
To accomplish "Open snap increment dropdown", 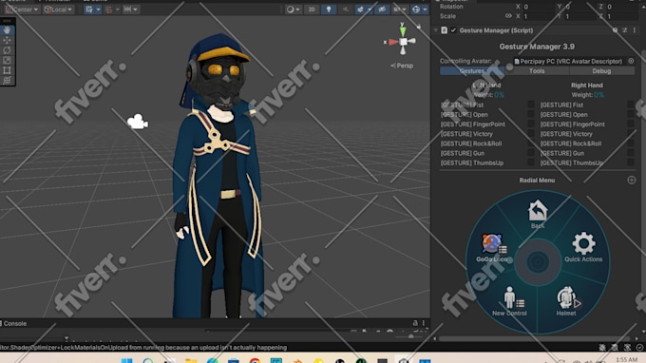I will 130,10.
